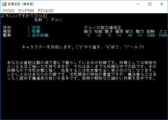The image size is (168, 120).
Task: Minimize the 変愚蛮怒 window
Action: click(138, 4)
